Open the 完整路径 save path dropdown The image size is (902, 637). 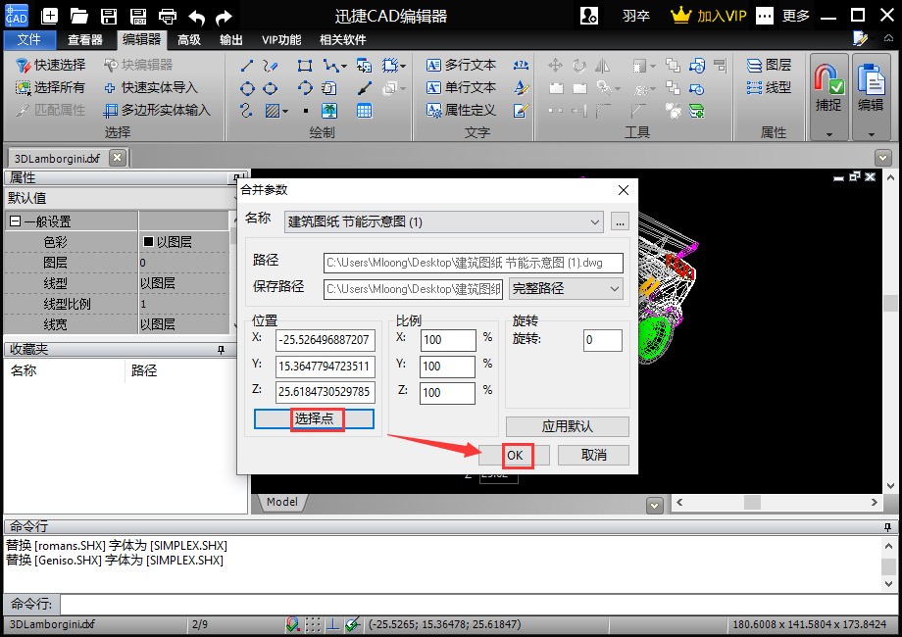[566, 288]
